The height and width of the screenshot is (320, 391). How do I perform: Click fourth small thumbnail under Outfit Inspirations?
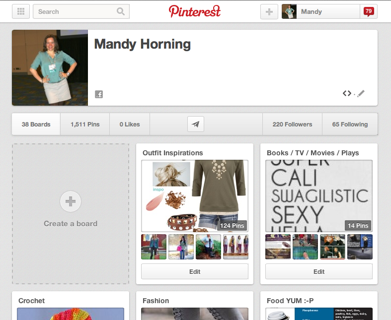point(235,247)
